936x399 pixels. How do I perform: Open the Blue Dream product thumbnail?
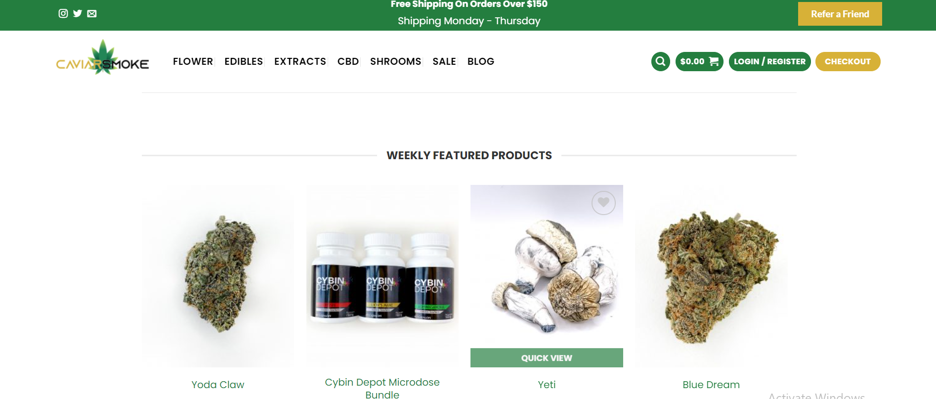click(x=711, y=276)
